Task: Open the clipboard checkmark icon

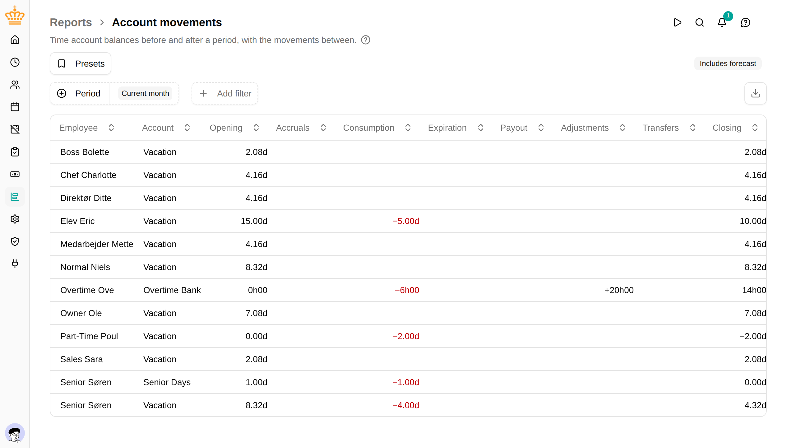Action: (15, 152)
